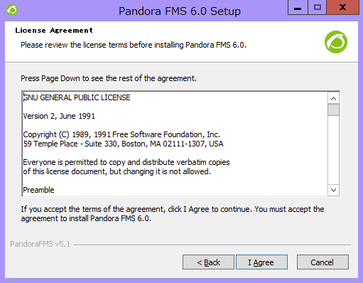Click the 'Version 2, June 1991' line

[59, 116]
